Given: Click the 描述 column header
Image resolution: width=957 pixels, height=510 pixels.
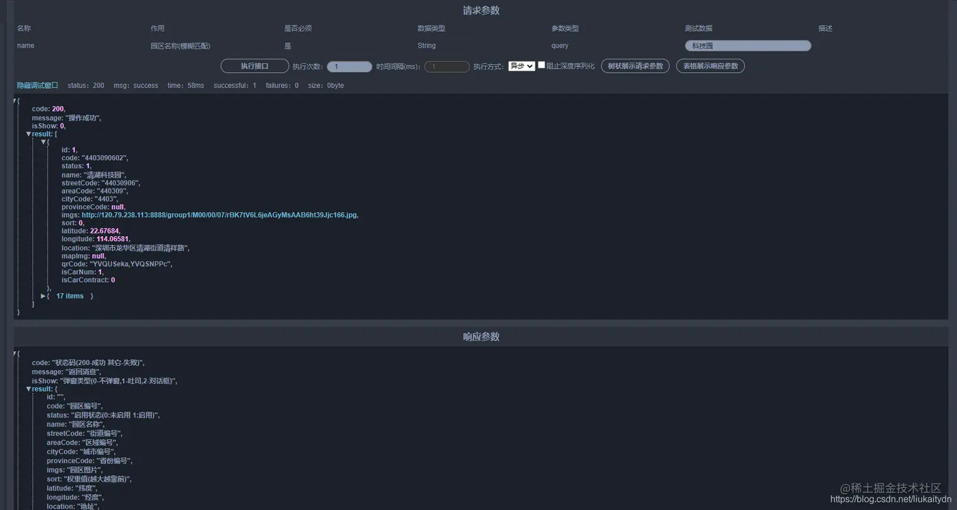Looking at the screenshot, I should [825, 28].
